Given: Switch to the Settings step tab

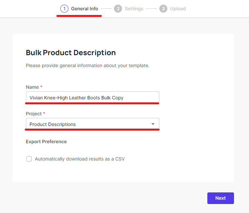Looking at the screenshot, I should pyautogui.click(x=134, y=9).
